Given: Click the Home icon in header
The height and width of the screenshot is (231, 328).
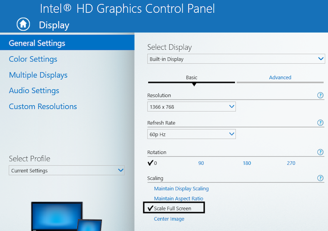Looking at the screenshot, I should click(23, 24).
